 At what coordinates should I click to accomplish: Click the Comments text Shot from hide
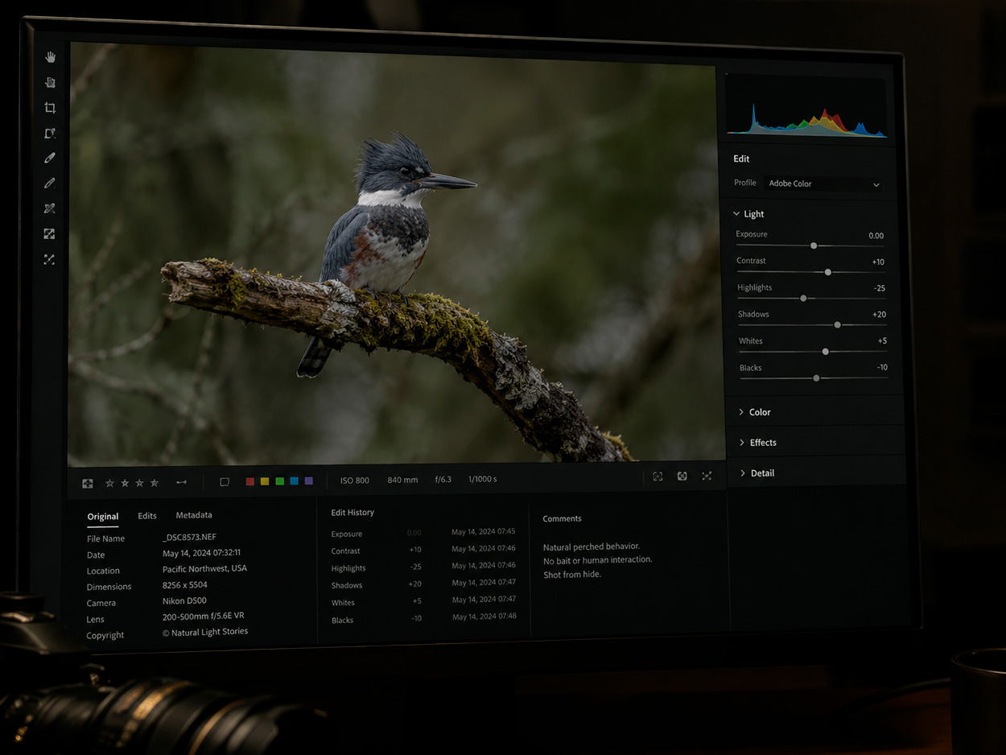click(x=572, y=575)
